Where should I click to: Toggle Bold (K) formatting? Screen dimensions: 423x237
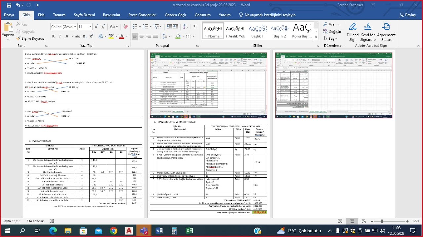pyautogui.click(x=53, y=36)
